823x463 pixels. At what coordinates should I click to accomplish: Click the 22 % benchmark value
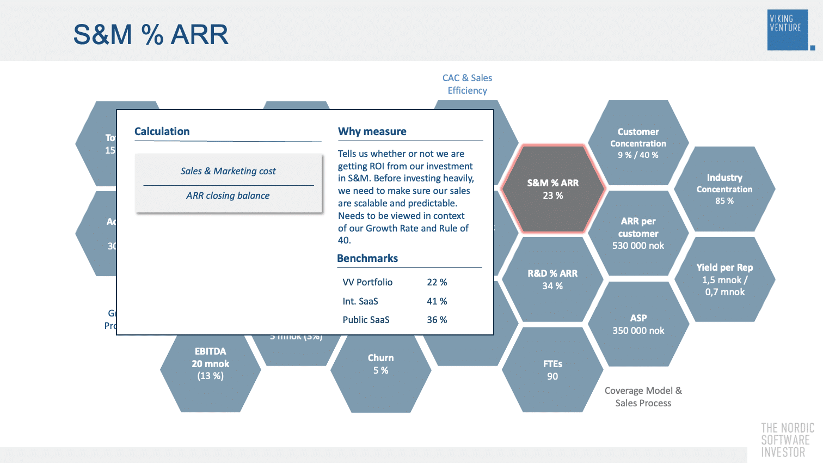coord(437,282)
